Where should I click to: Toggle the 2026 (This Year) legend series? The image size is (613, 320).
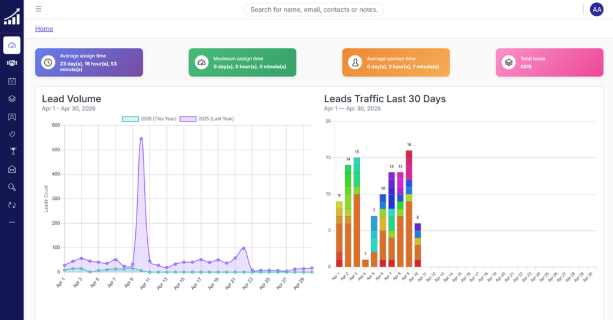coord(149,119)
